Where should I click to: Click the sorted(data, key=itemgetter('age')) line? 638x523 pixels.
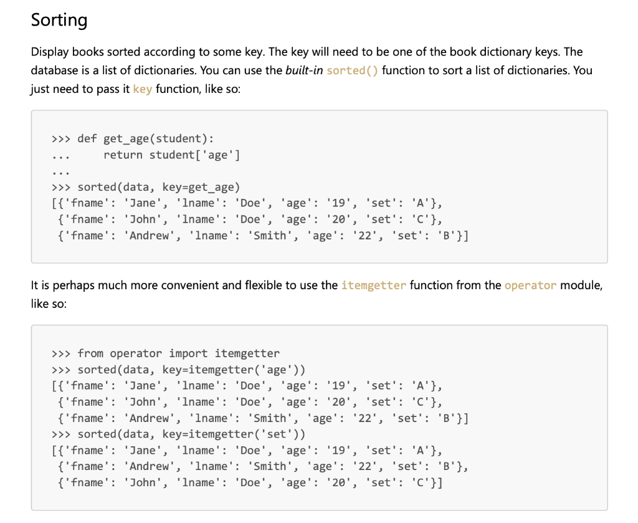178,370
